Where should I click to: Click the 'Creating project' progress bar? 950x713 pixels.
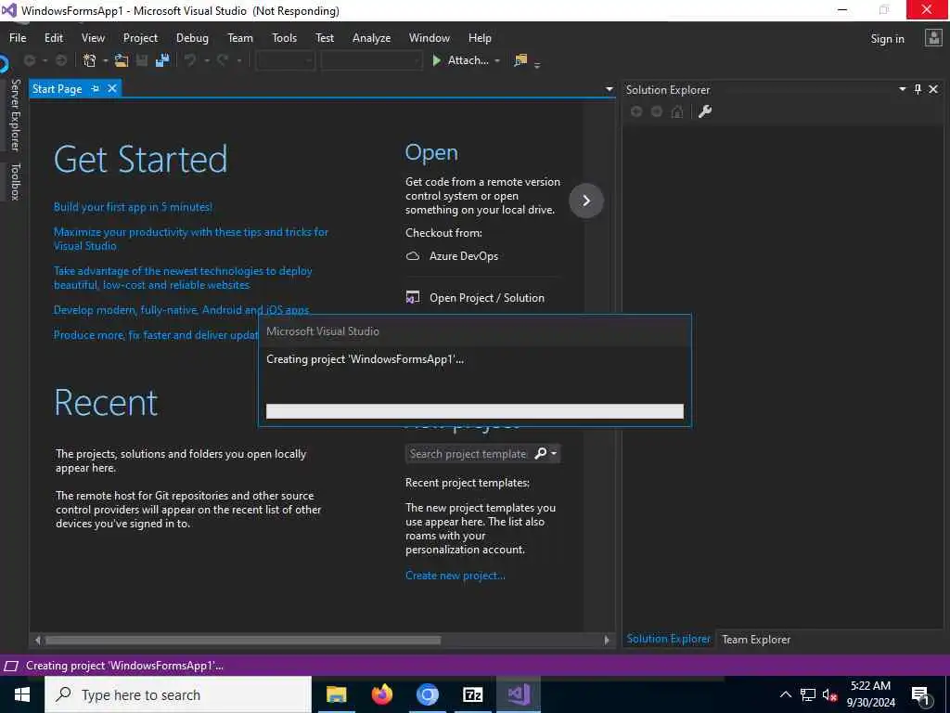pyautogui.click(x=474, y=411)
